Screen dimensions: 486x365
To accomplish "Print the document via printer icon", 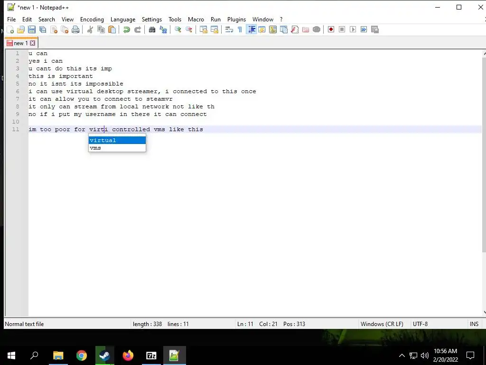I will coord(75,29).
